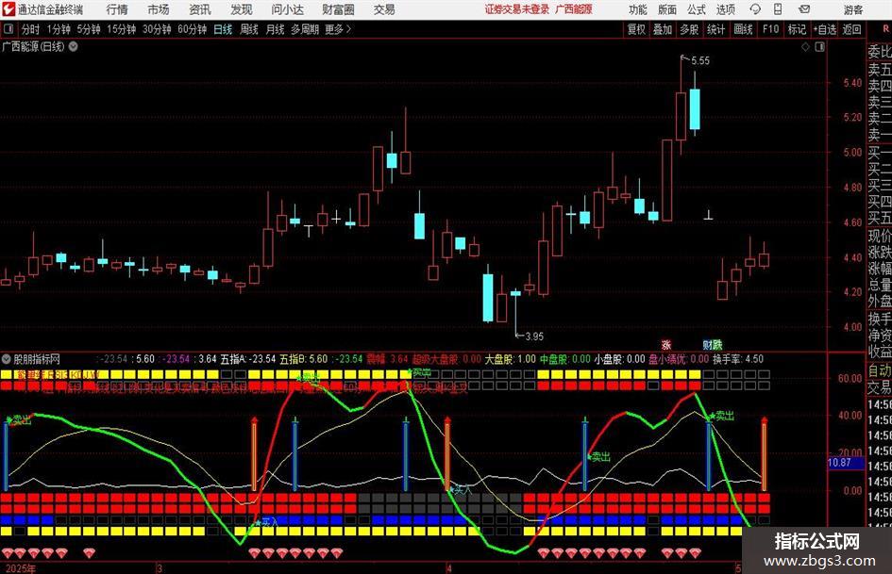Viewport: 892px width, 574px height.
Task: Open the 公式 formula menu
Action: (696, 9)
